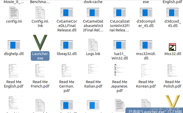183x113 pixels.
Task: Select Read Me English.pdf thumbnail
Action: point(14,70)
